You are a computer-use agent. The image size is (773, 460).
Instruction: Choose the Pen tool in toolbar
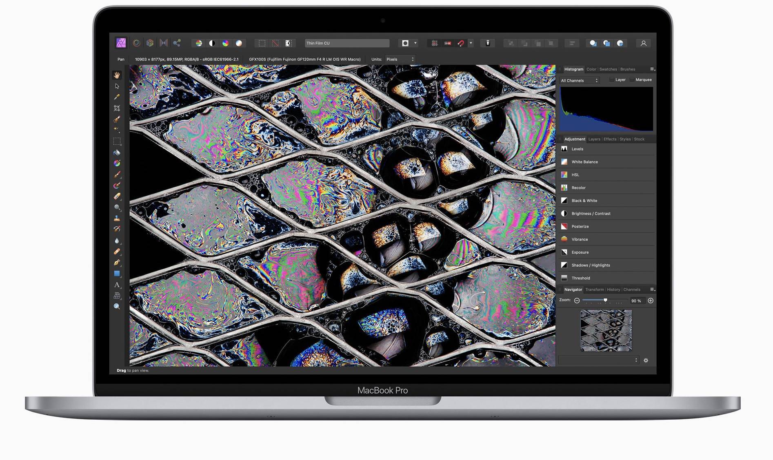pos(117,262)
